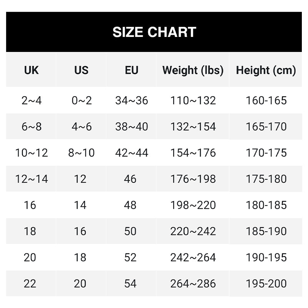Viewport: 308px width, 308px height.
Task: Click the Height (cm) column header
Action: coord(266,70)
